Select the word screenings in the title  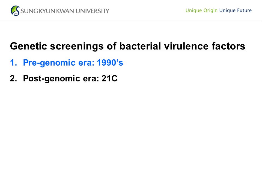pyautogui.click(x=77, y=47)
